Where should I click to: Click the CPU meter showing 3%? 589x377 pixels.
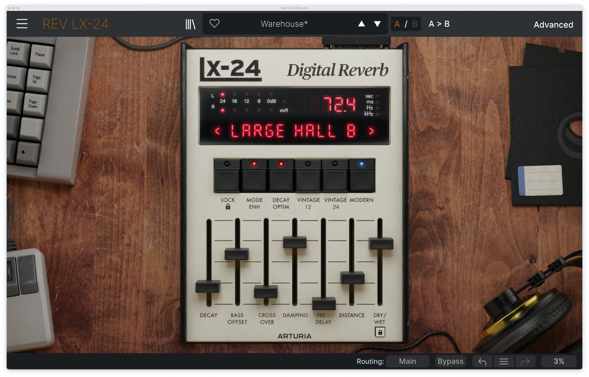tap(558, 361)
